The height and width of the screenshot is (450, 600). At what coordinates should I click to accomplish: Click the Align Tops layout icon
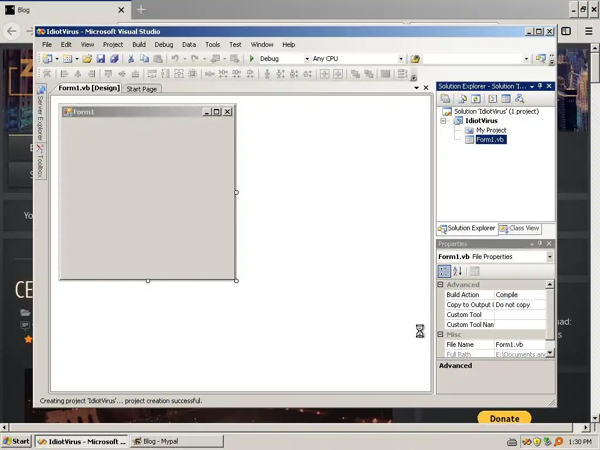pyautogui.click(x=108, y=73)
